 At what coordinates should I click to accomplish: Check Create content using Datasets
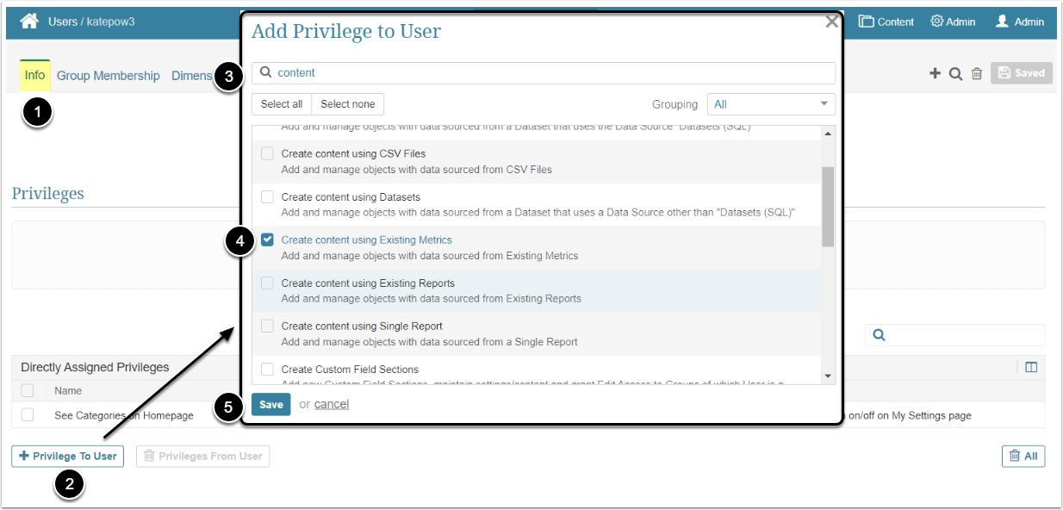267,196
